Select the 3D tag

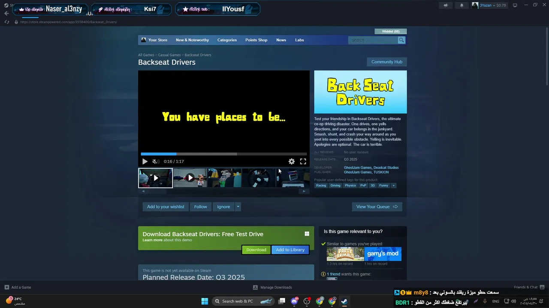(373, 186)
